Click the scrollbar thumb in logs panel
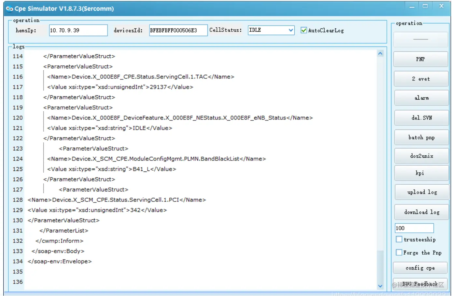Viewport: 452px width, 296px height. click(380, 266)
